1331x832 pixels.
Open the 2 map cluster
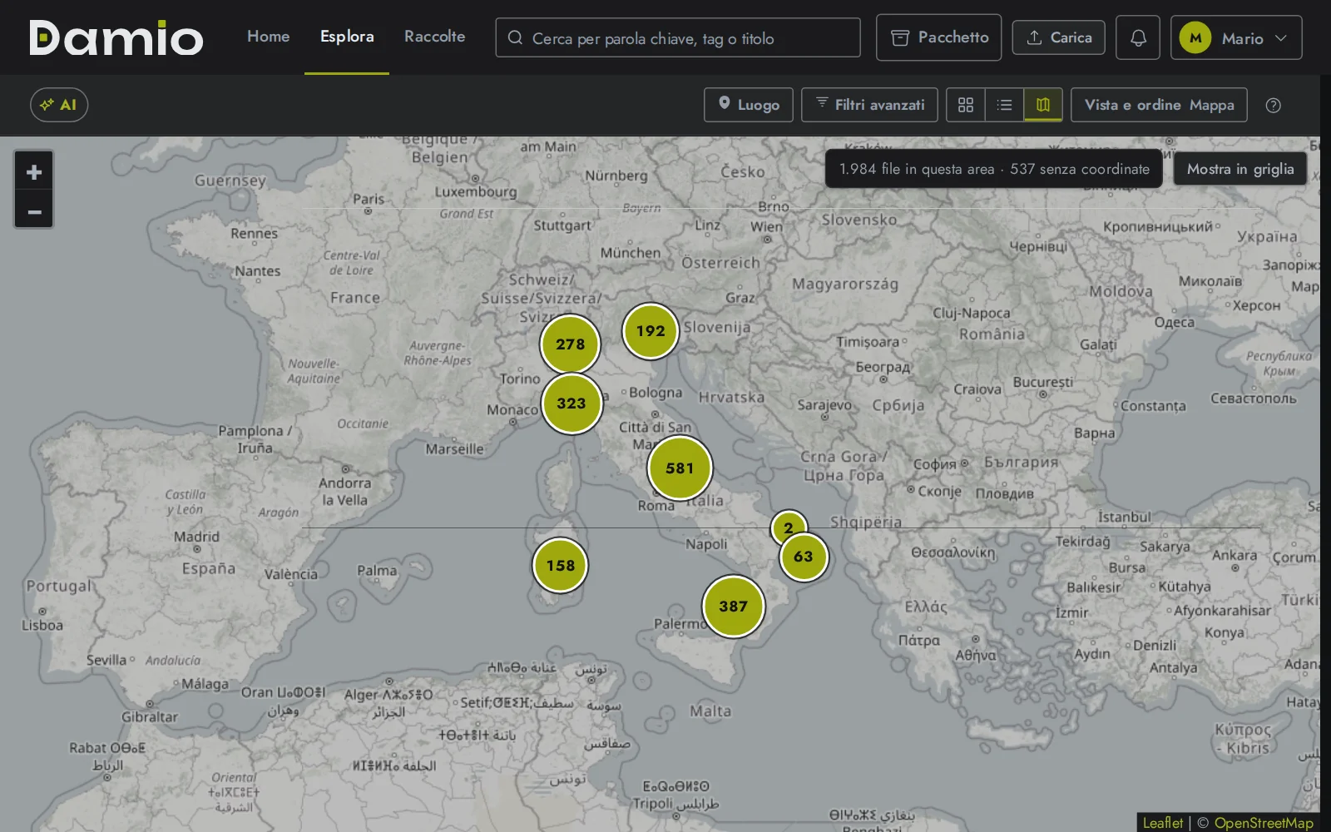789,527
